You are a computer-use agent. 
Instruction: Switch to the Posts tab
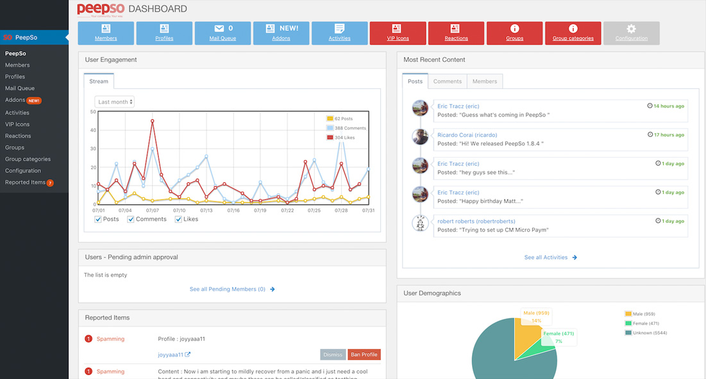[415, 81]
